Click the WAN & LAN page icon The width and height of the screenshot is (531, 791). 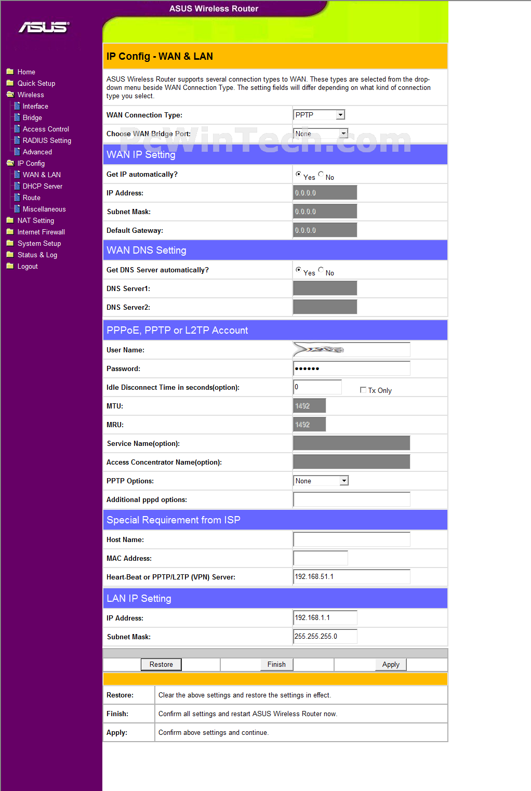17,174
